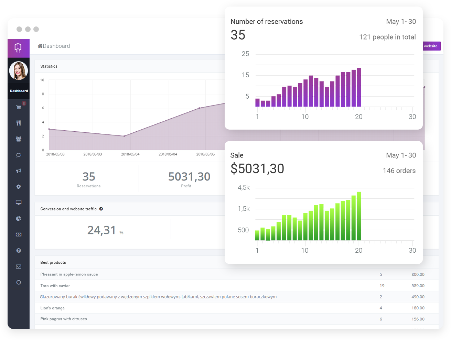Select the Toro with caviar row
Viewport: 451px width, 340px height.
coord(237,286)
